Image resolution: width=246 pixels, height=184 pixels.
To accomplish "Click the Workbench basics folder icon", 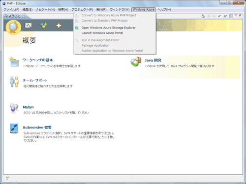I will (14, 62).
